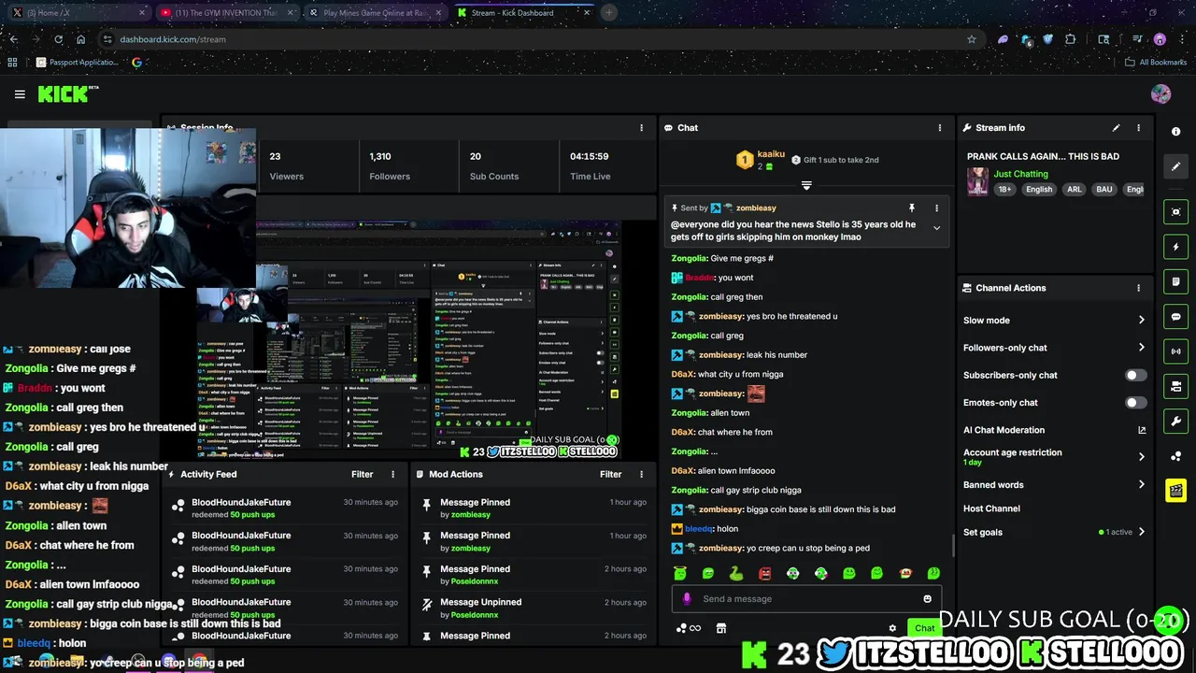This screenshot has width=1196, height=673.
Task: Collapse the pinned message chevron
Action: 936,228
